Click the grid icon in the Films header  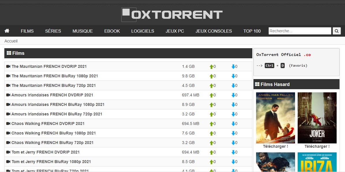point(10,53)
